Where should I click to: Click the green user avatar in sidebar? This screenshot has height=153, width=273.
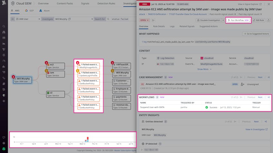[4, 149]
